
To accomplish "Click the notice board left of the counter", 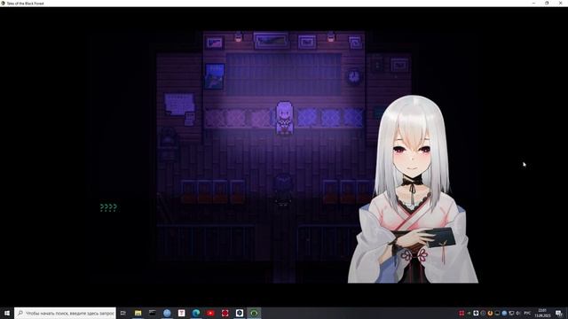I will pyautogui.click(x=179, y=105).
